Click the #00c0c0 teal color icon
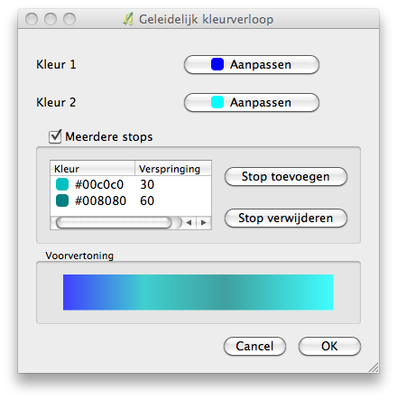The height and width of the screenshot is (400, 397). click(62, 184)
